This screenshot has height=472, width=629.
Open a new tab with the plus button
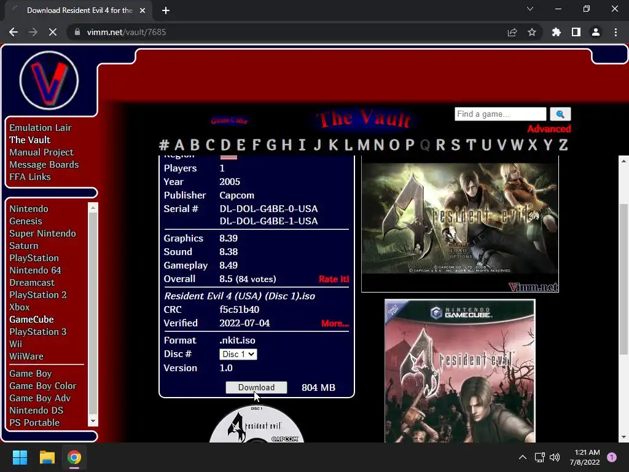click(x=166, y=10)
